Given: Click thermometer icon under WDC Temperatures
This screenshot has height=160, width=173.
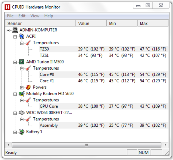Looking at the screenshot, I should 28,119.
